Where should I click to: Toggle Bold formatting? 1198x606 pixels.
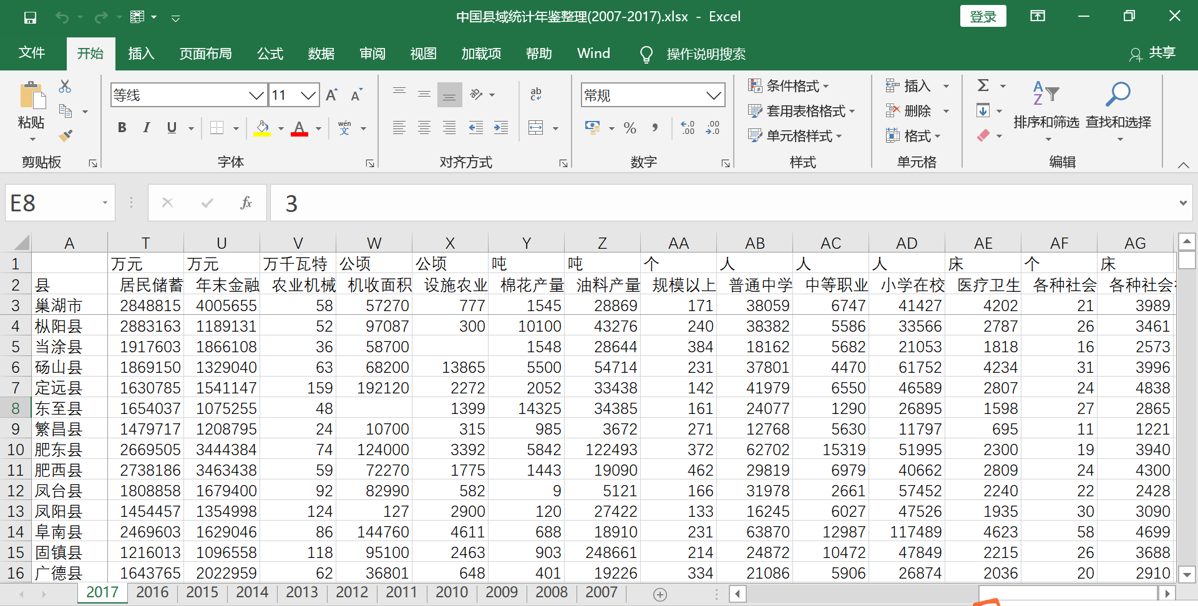pos(122,128)
